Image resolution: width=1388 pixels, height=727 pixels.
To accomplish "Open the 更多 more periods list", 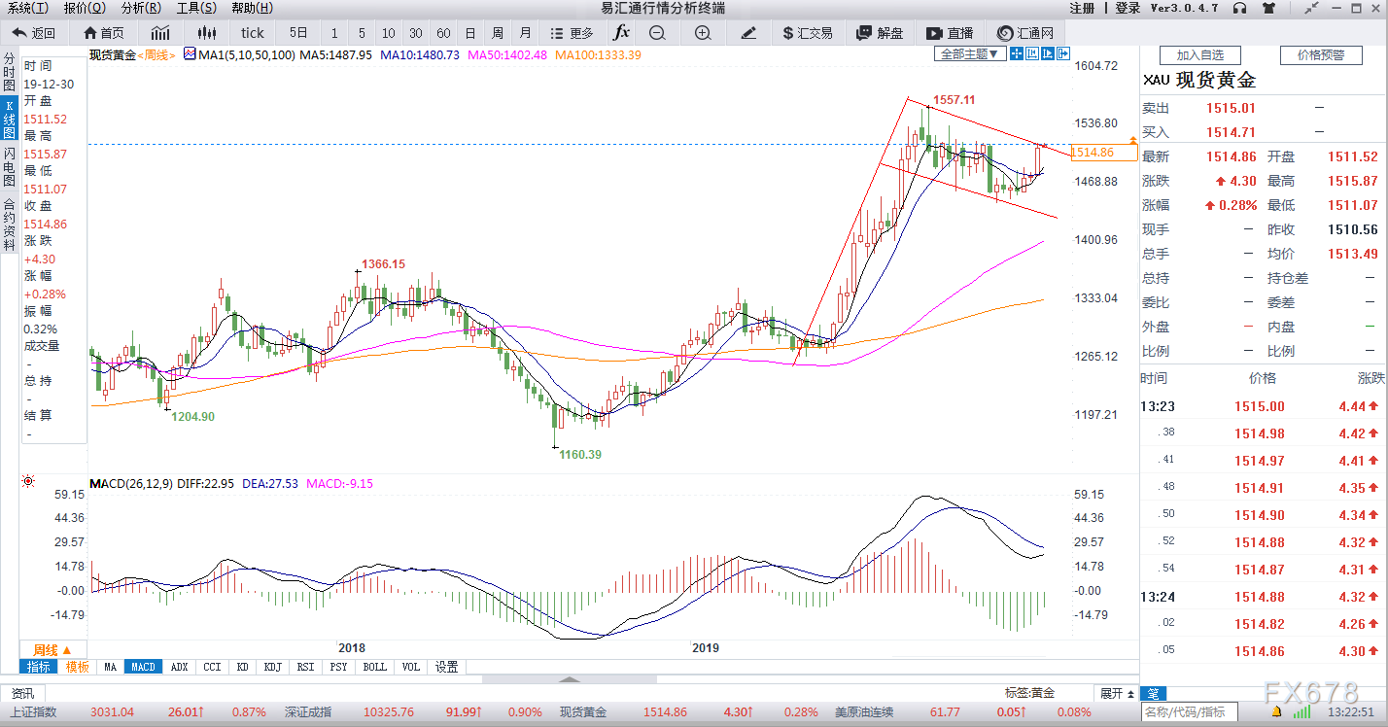I will (x=571, y=32).
